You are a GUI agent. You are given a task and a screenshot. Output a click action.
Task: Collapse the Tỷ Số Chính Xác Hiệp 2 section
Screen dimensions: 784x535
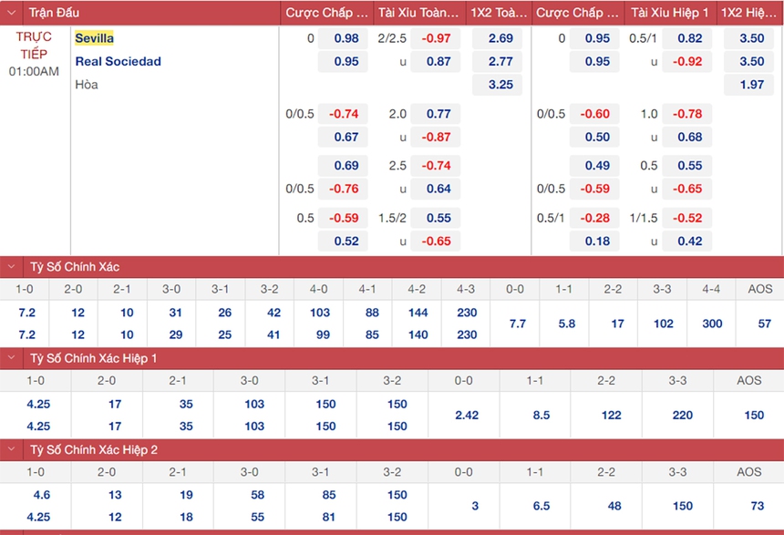click(x=12, y=449)
